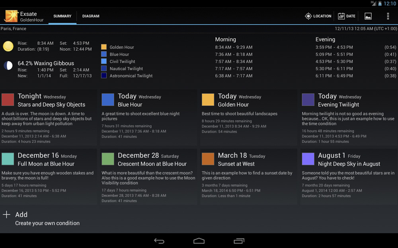This screenshot has width=398, height=248.
Task: Open the Date picker
Action: click(x=347, y=16)
